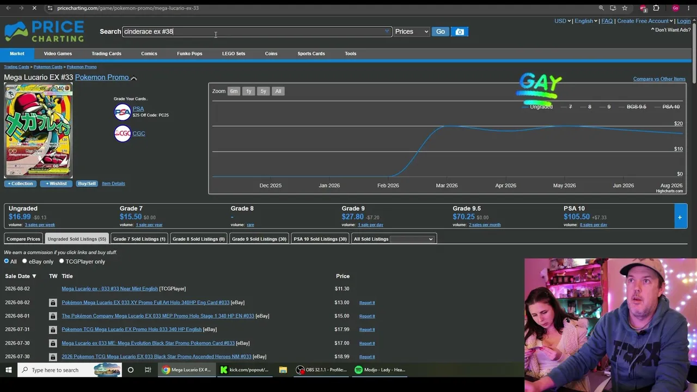The width and height of the screenshot is (697, 392).
Task: Click the + Wishlist button
Action: pos(56,183)
